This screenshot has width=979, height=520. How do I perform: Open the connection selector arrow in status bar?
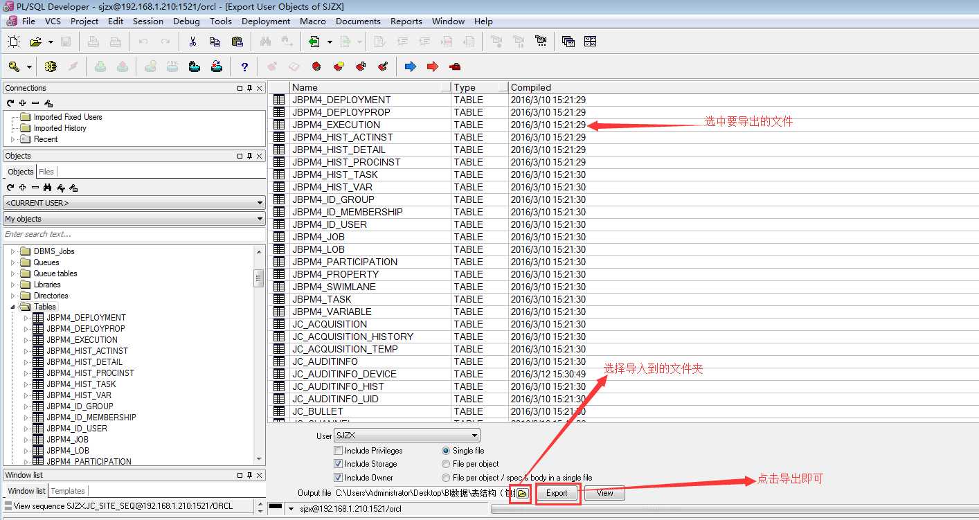coord(291,509)
